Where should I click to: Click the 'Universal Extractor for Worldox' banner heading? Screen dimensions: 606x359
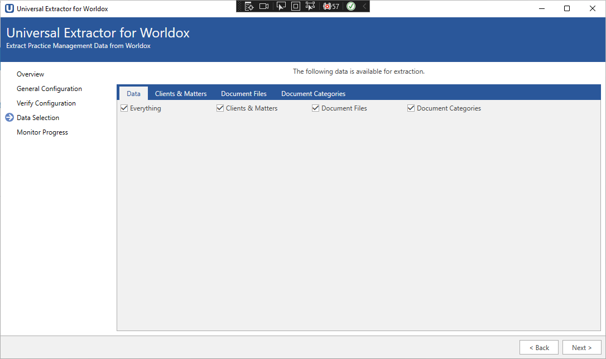pos(98,33)
